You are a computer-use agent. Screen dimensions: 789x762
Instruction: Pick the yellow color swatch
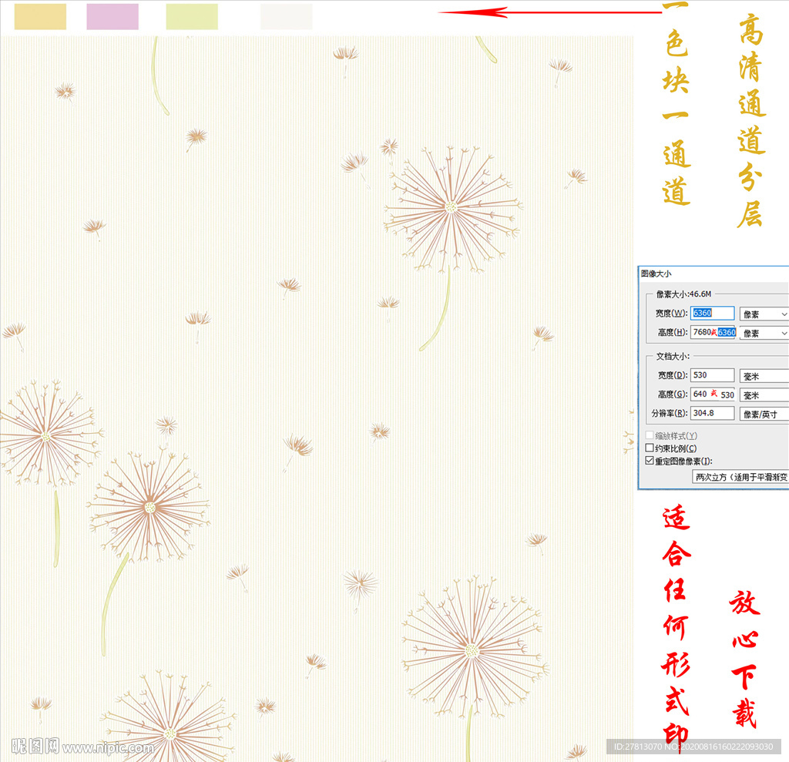pos(40,17)
